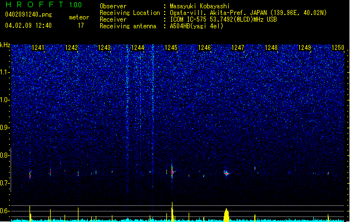Click the 1247 time axis marker

pos(238,48)
